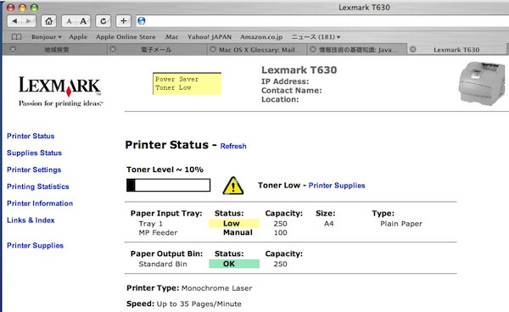
Task: Open the Yahoo! JAPAN bookmark
Action: pyautogui.click(x=210, y=37)
